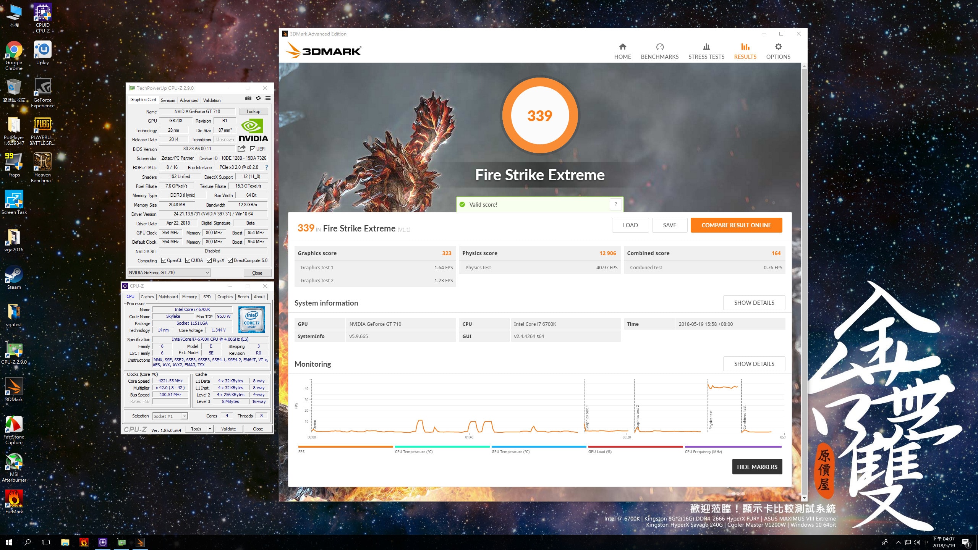The width and height of the screenshot is (978, 550).
Task: Open Task View on the taskbar
Action: coord(46,542)
